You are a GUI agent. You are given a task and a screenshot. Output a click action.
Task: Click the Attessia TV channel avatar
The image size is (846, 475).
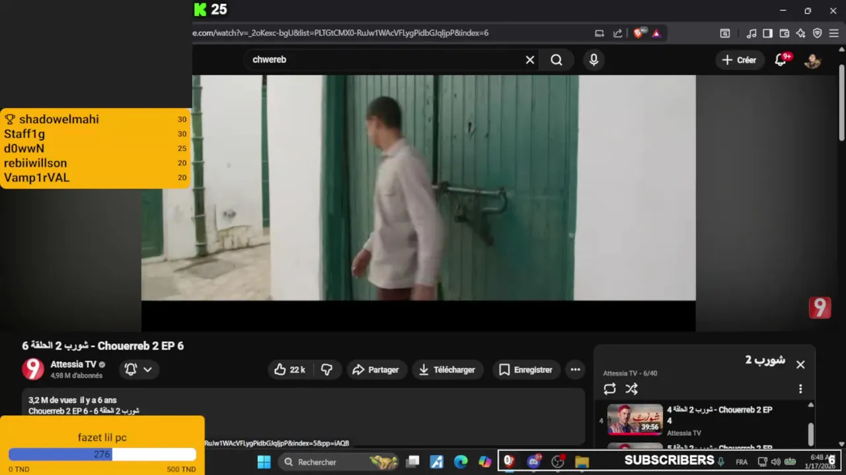point(33,369)
